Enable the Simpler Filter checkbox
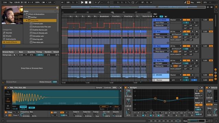 coord(6,112)
